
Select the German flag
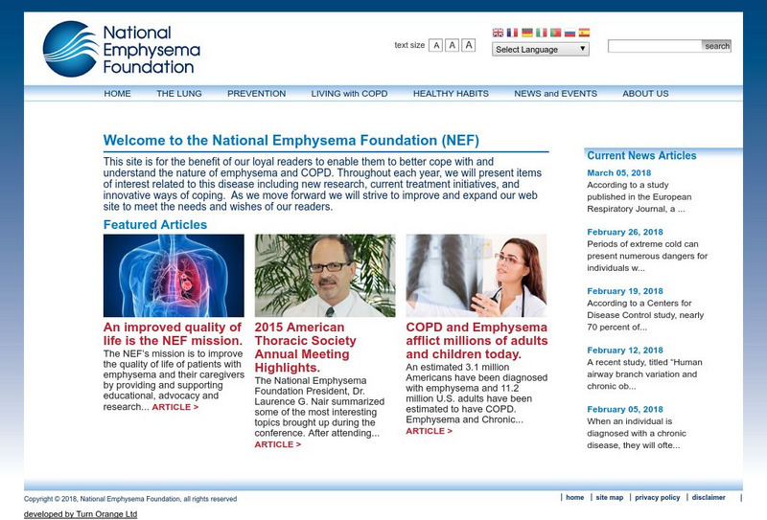click(x=526, y=33)
